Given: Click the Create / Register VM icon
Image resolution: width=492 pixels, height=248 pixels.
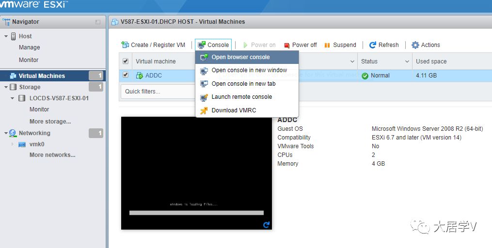Looking at the screenshot, I should point(125,45).
